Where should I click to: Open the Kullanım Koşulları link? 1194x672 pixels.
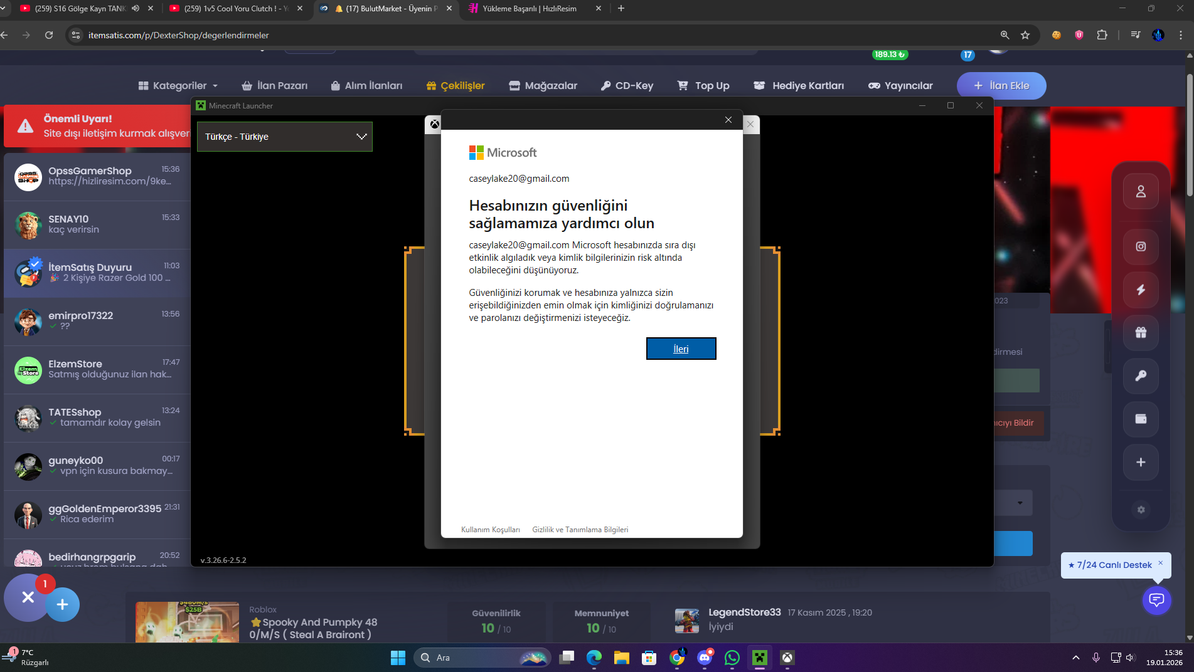click(491, 530)
